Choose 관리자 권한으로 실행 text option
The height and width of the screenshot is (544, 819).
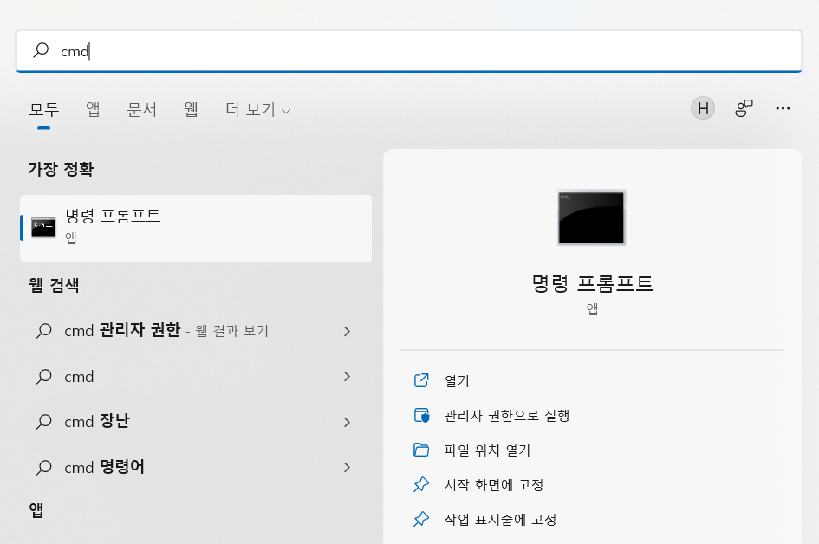(506, 416)
